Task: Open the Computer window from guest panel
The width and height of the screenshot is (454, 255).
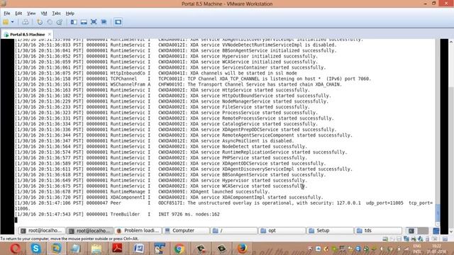Action: (x=186, y=230)
